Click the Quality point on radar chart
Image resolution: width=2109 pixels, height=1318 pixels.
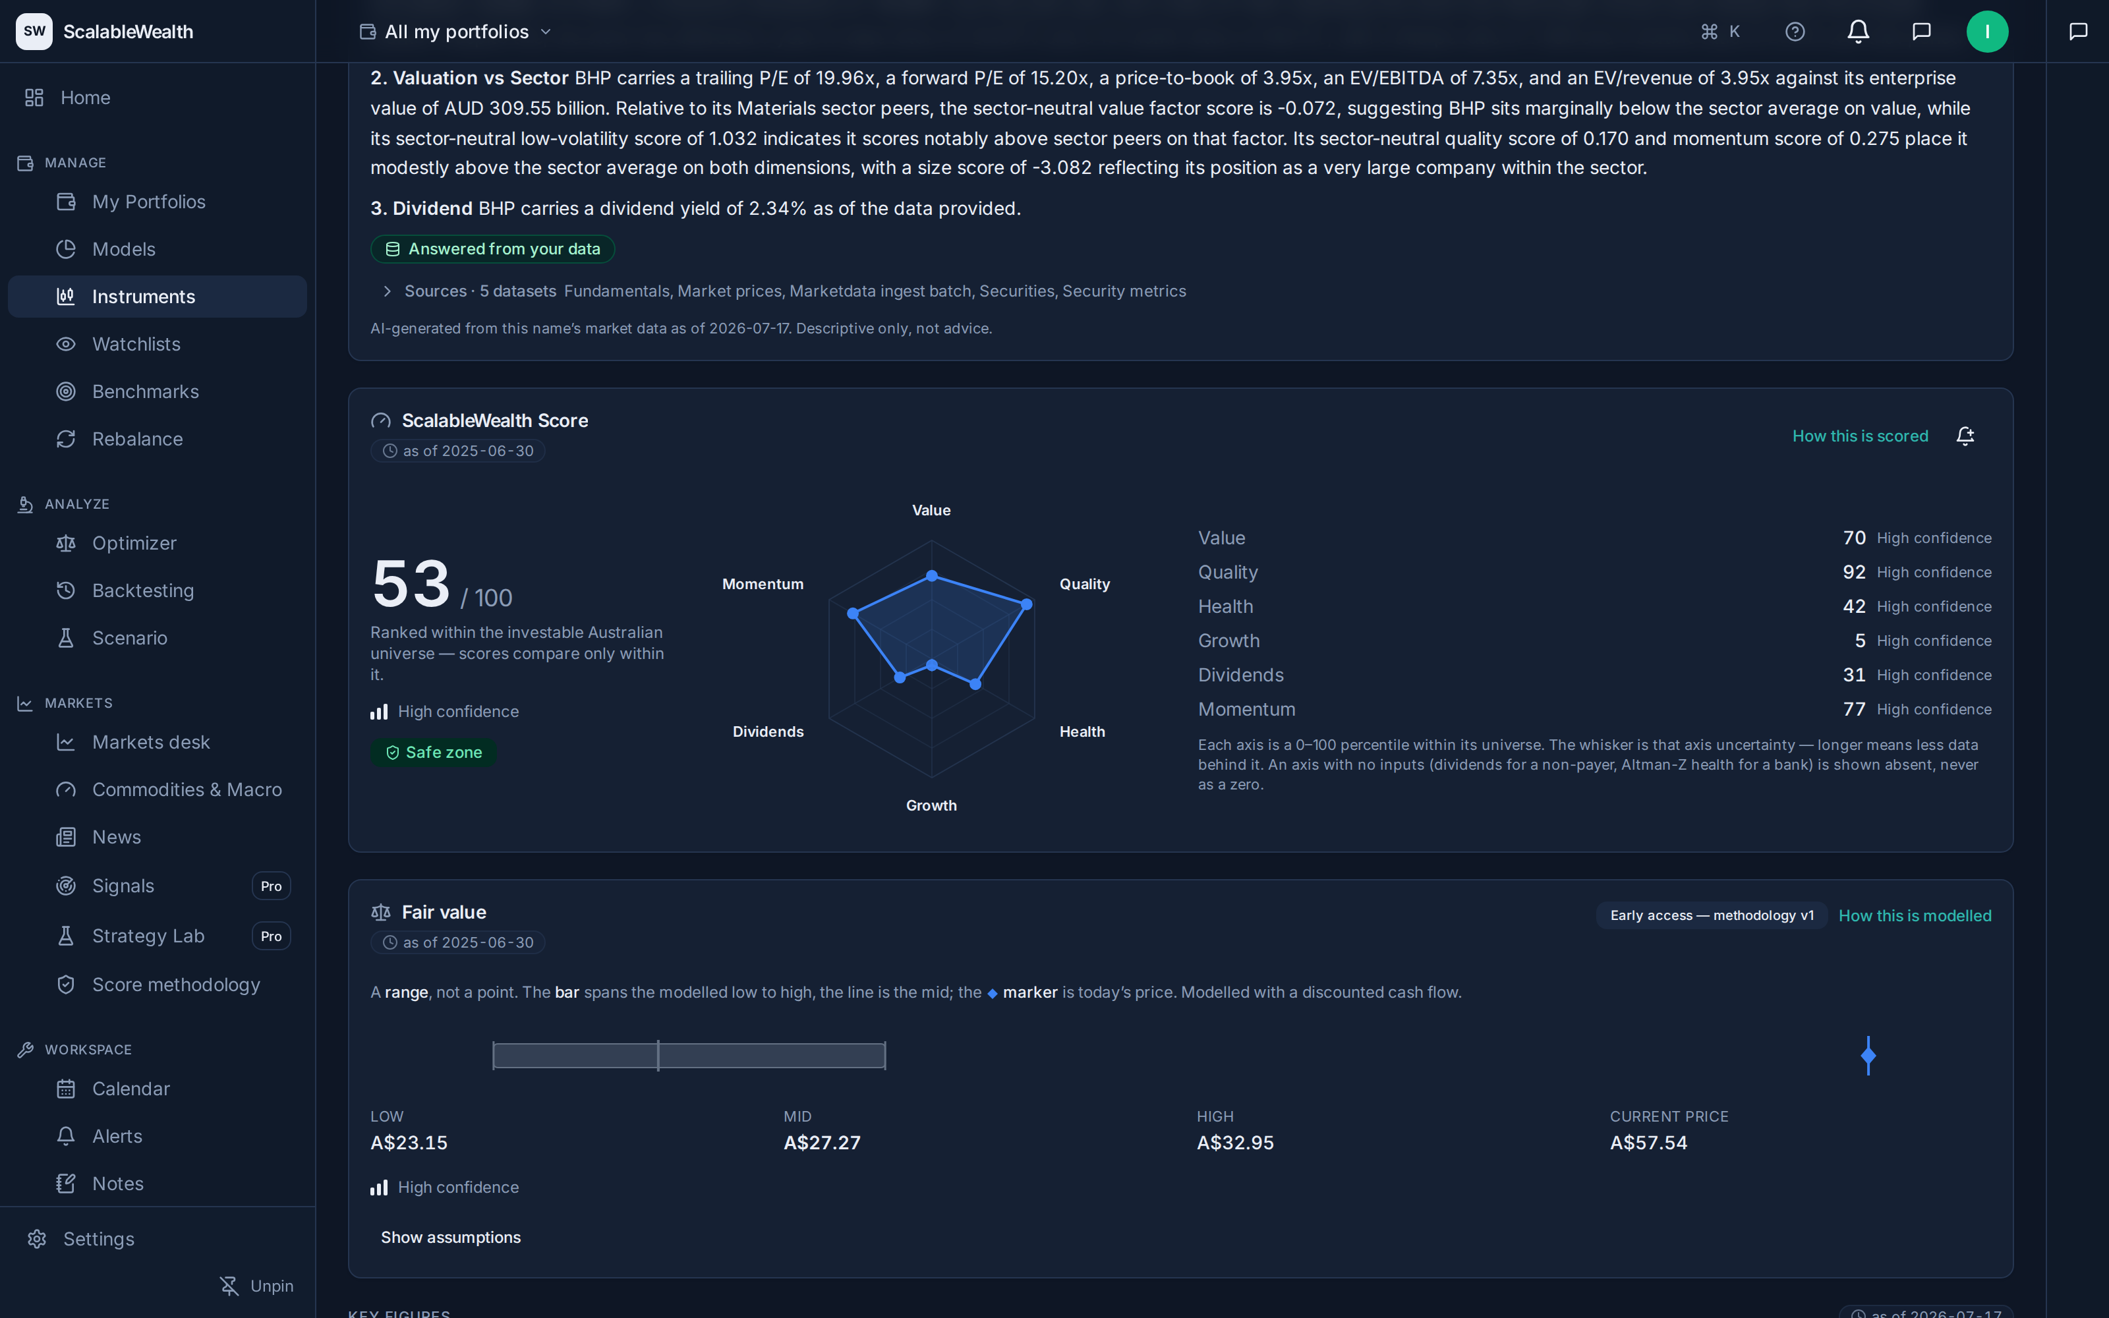(x=1027, y=604)
